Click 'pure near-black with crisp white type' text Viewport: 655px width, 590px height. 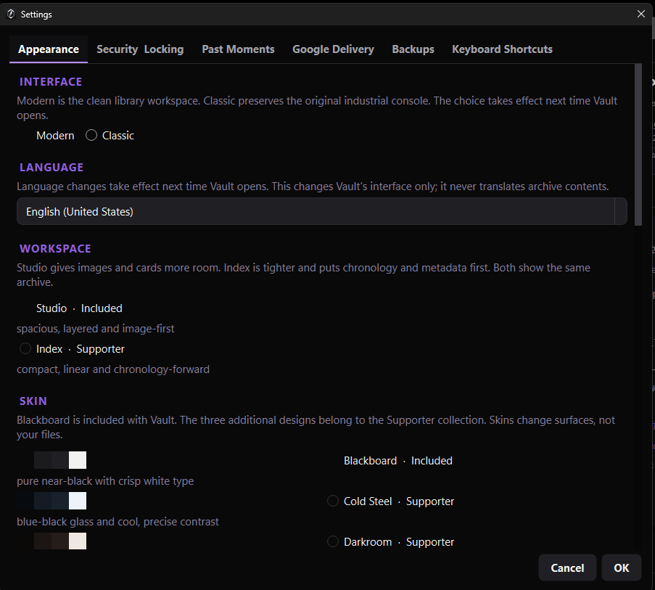click(105, 481)
